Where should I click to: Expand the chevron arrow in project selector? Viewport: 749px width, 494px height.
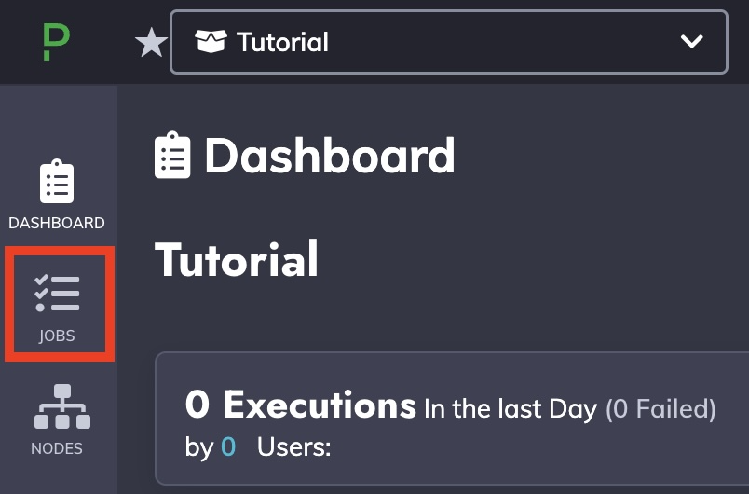pos(691,42)
